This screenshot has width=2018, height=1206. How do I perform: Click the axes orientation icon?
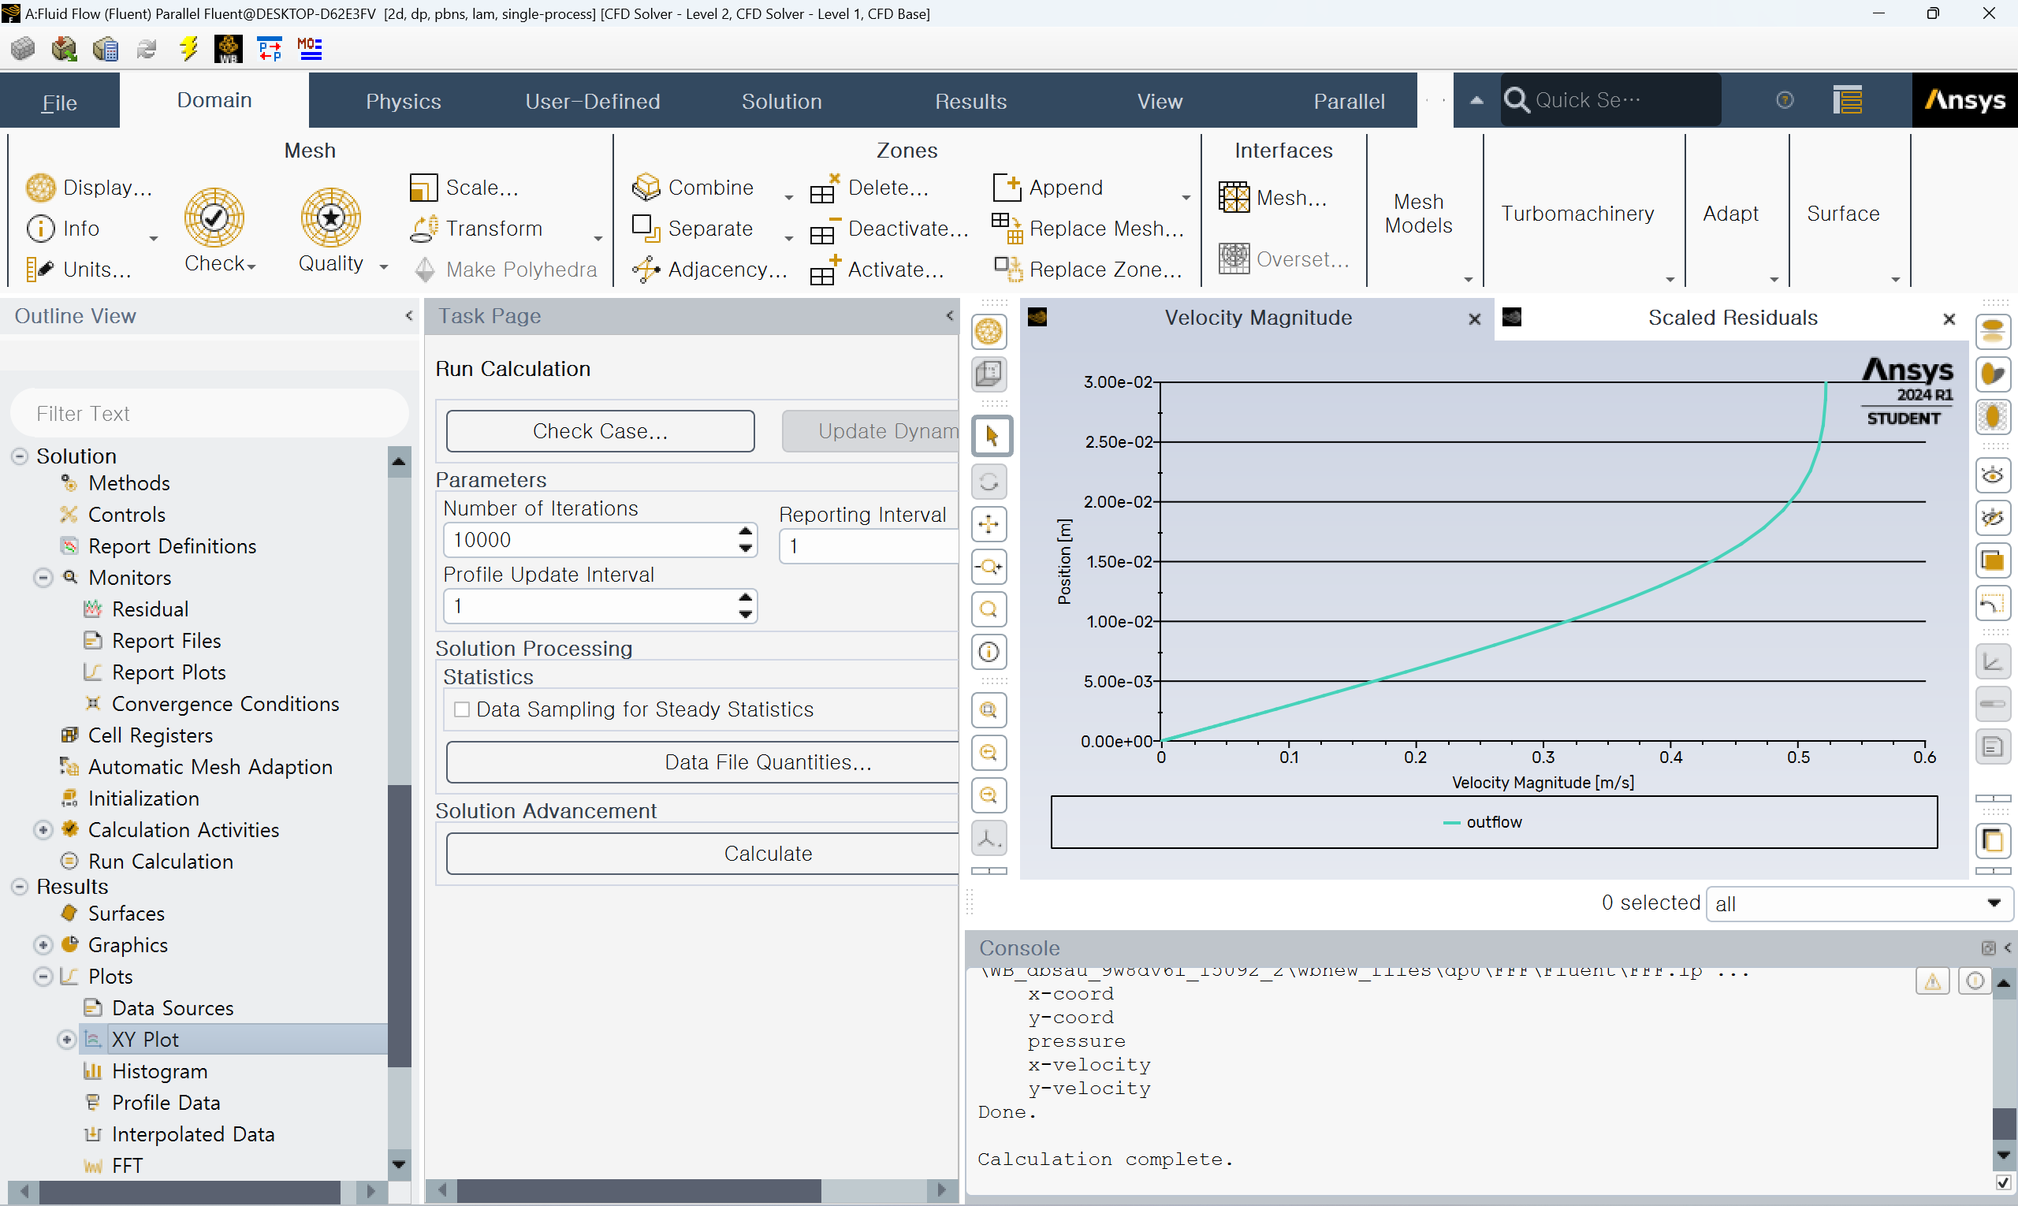tap(989, 838)
